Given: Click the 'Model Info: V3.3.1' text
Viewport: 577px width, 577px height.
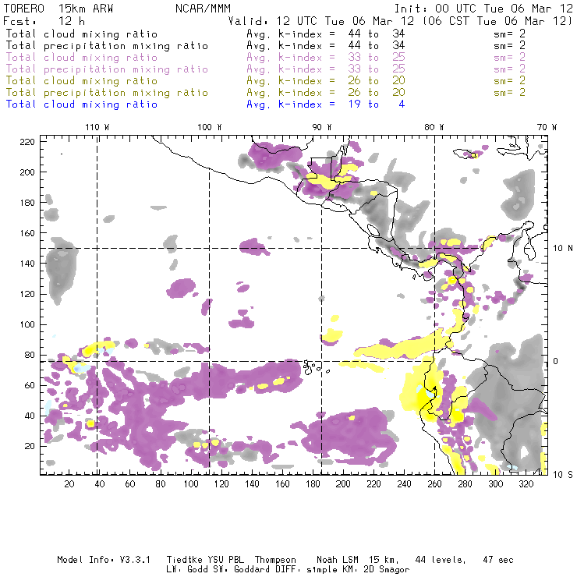Looking at the screenshot, I should click(x=104, y=560).
